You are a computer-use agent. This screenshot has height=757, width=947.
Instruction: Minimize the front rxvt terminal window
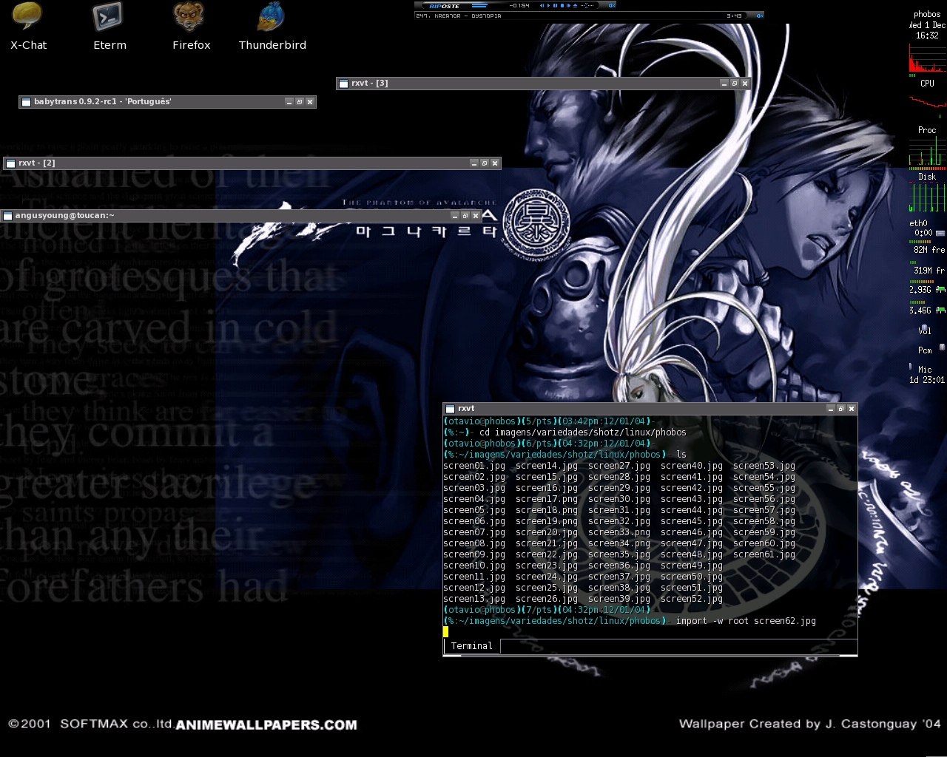coord(831,408)
